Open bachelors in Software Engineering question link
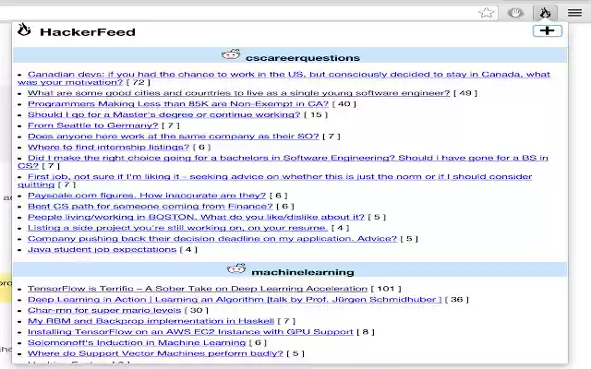The height and width of the screenshot is (369, 591). click(x=283, y=161)
